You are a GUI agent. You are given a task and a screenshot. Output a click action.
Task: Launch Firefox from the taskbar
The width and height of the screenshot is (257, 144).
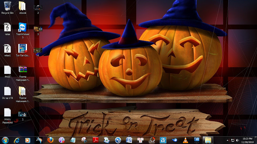click(50, 140)
